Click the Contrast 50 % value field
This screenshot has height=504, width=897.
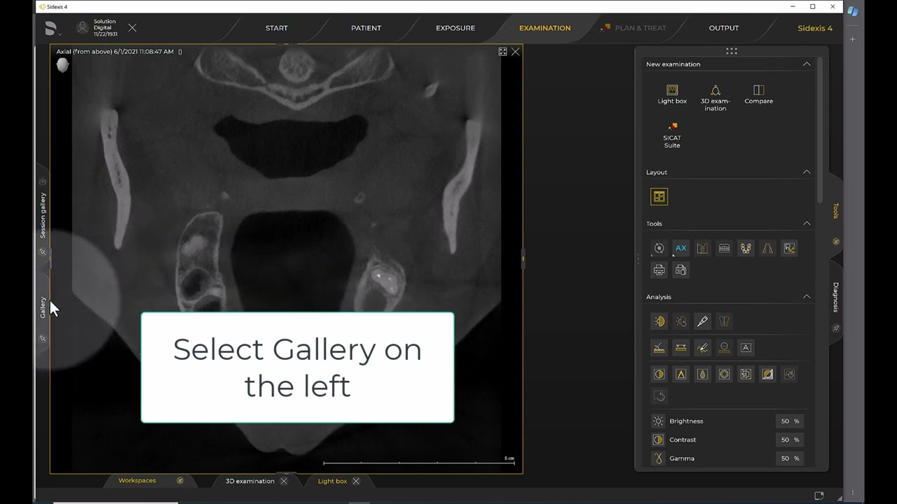point(789,440)
